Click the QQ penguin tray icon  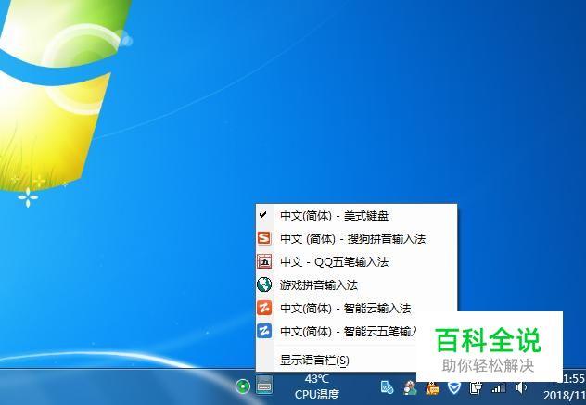pyautogui.click(x=432, y=387)
